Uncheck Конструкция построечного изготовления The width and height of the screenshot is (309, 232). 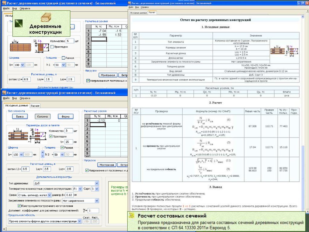pyautogui.click(x=20, y=206)
